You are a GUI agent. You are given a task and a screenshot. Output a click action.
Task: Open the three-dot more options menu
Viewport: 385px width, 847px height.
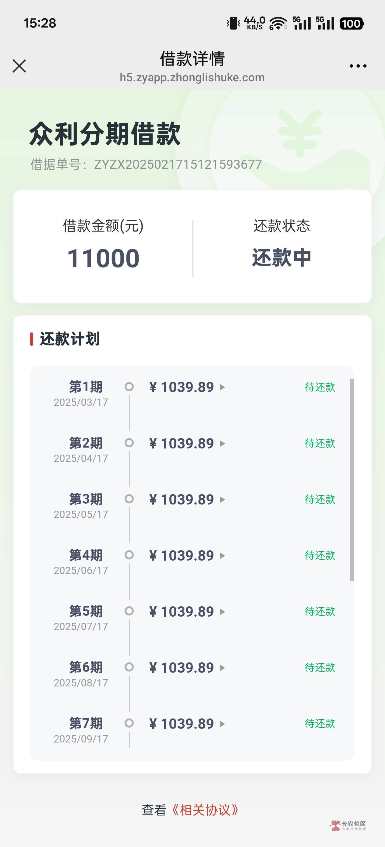[358, 66]
